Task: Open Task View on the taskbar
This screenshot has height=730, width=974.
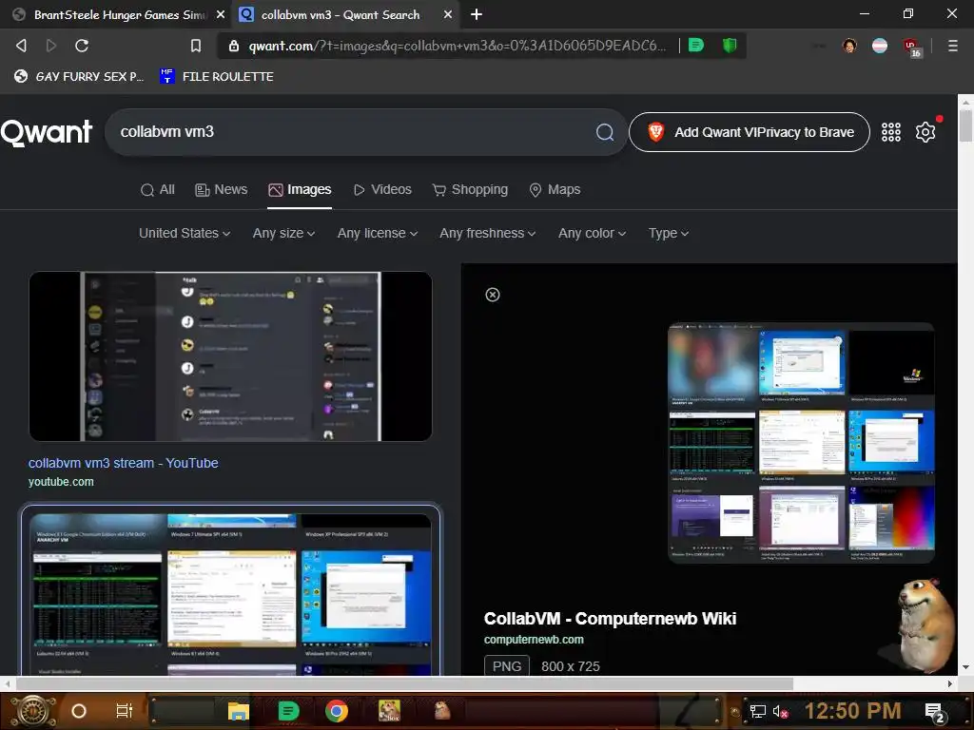Action: 125,711
